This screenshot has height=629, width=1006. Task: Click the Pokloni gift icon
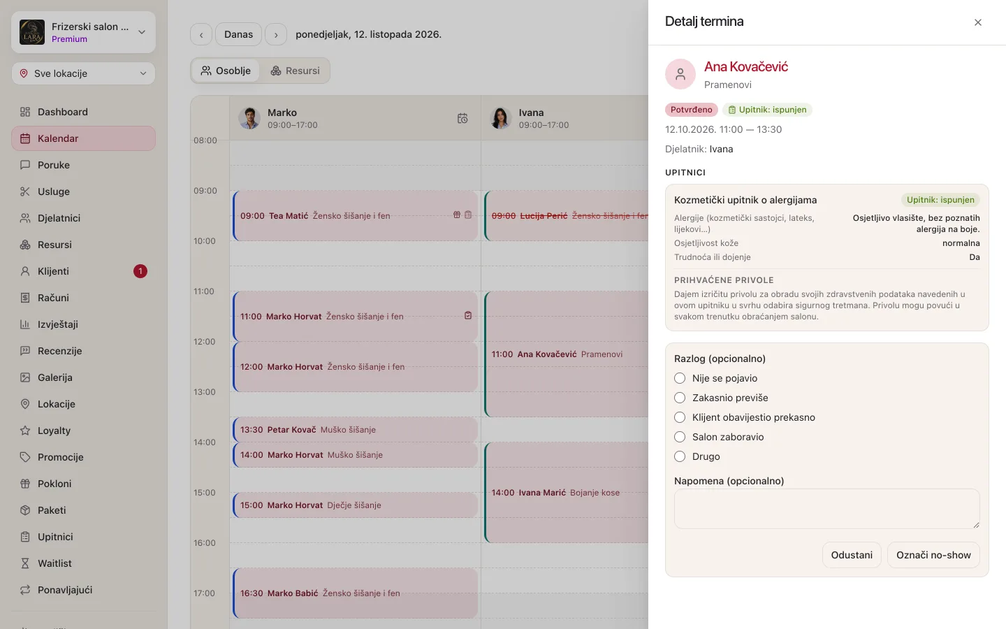[25, 484]
